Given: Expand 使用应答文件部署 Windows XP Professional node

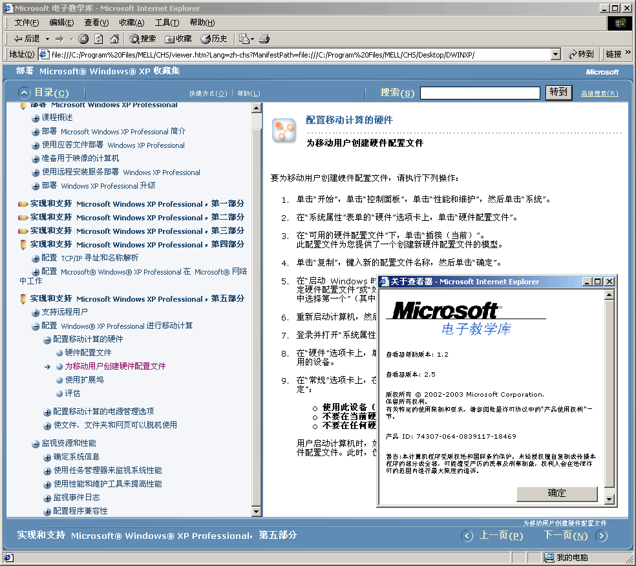Looking at the screenshot, I should pyautogui.click(x=36, y=145).
